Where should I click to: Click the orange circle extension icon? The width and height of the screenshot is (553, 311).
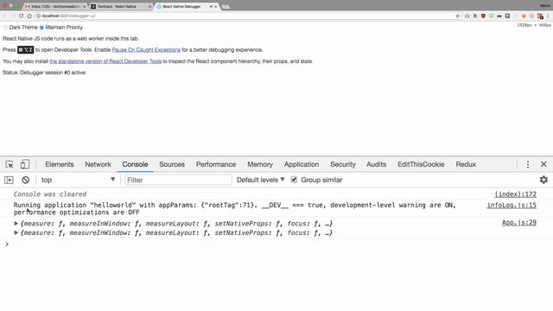524,16
